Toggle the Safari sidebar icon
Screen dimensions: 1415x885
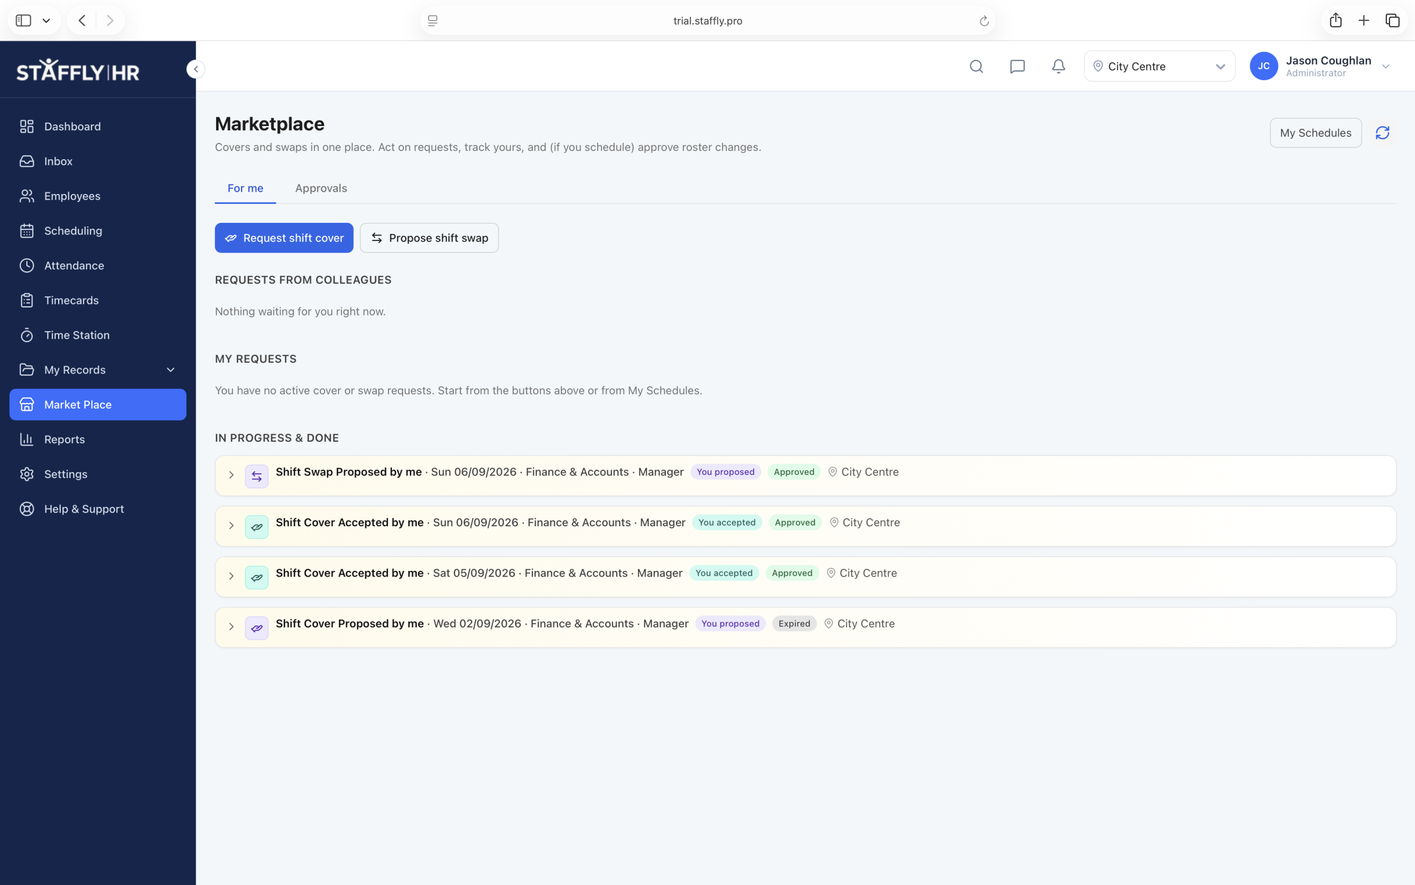(x=23, y=20)
